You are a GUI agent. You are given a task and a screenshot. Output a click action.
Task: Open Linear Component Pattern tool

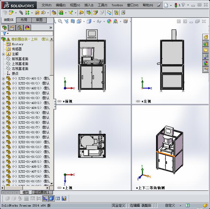tap(27, 13)
